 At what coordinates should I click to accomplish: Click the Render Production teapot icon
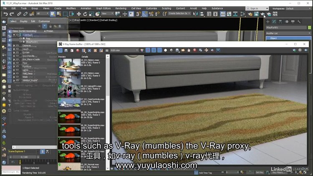tap(263, 14)
